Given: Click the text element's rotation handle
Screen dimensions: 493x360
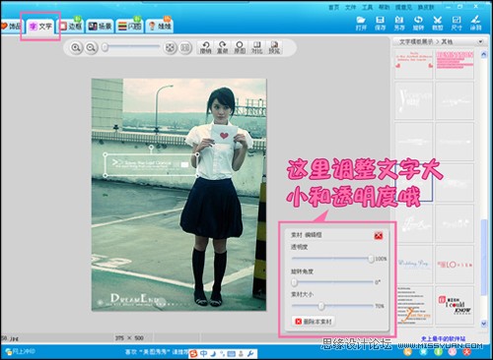Looking at the screenshot, I should pyautogui.click(x=151, y=148).
